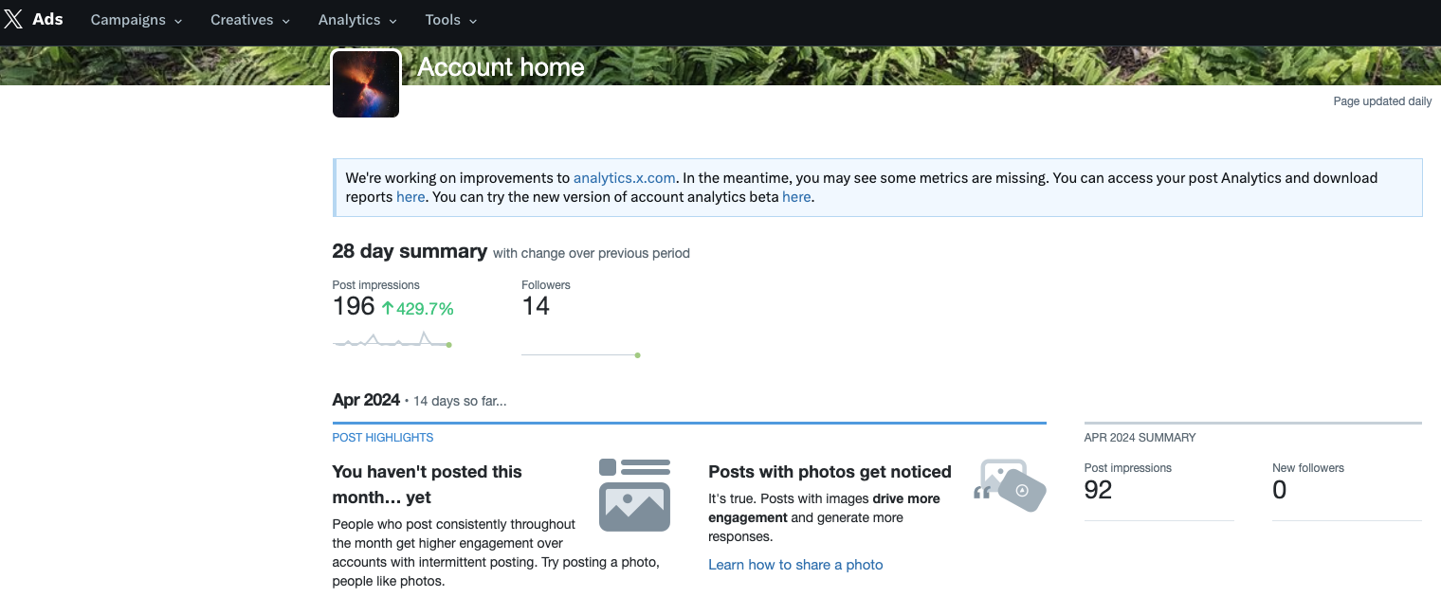Click the green upward arrow beside 429.7%
The height and width of the screenshot is (597, 1441).
pyautogui.click(x=388, y=307)
